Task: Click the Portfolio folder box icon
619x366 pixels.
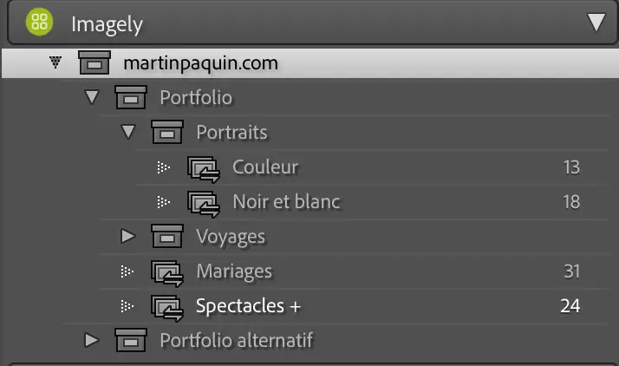Action: click(131, 97)
